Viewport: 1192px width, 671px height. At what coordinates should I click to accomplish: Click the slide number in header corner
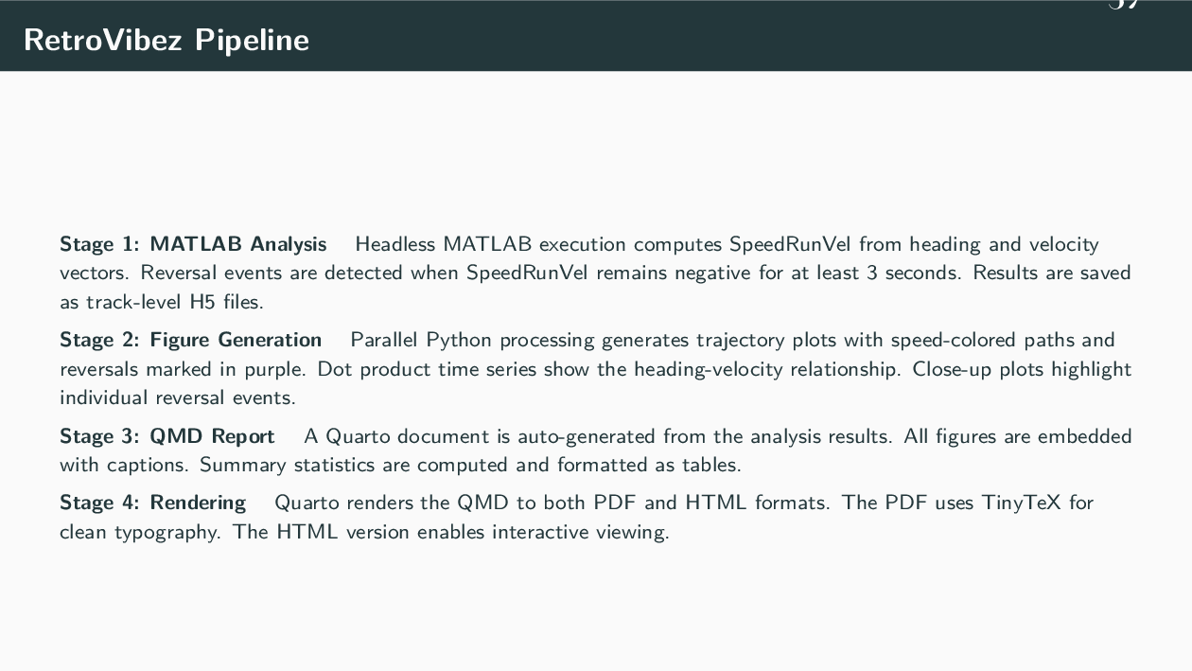click(x=1125, y=5)
